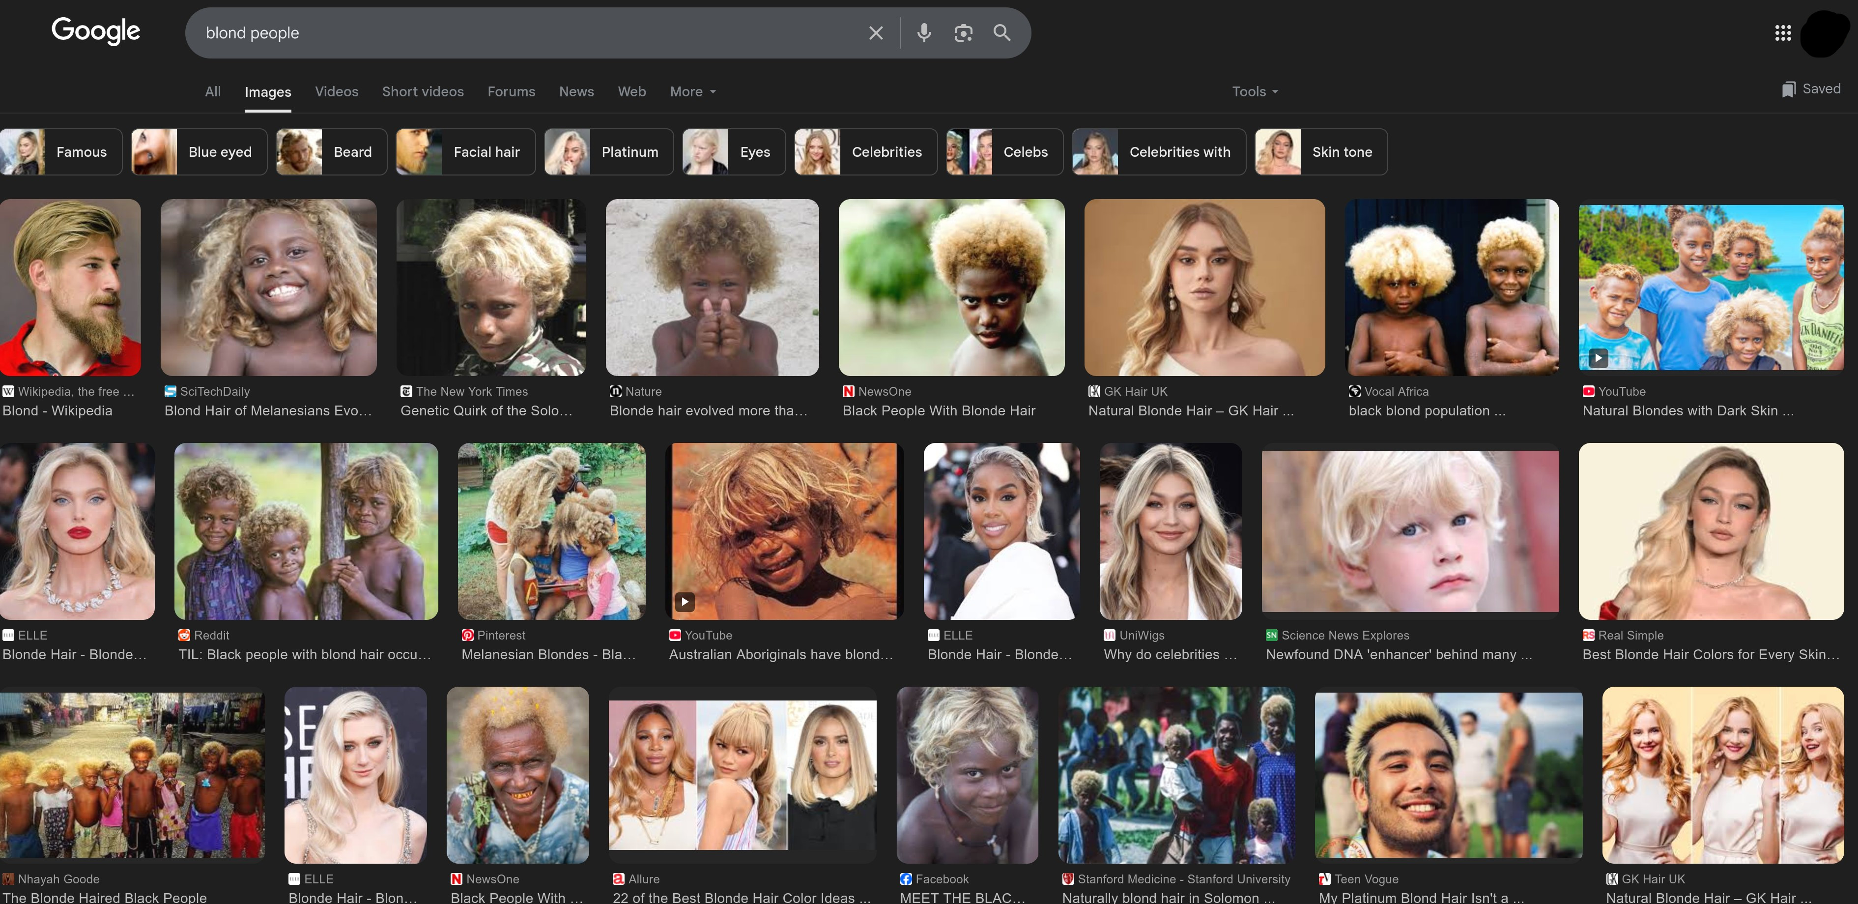Open Newfound DNA 'enhancer' result link
1858x904 pixels.
tap(1399, 654)
